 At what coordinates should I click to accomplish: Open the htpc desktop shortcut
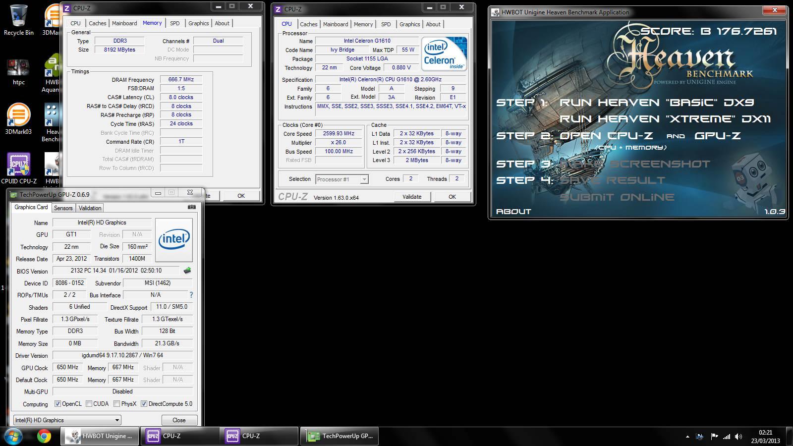pyautogui.click(x=18, y=72)
